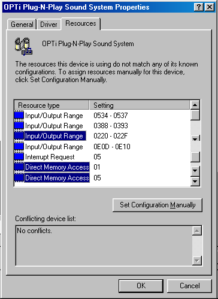Click the blue icon next to Interrupt Request
218x299 pixels.
(19, 157)
